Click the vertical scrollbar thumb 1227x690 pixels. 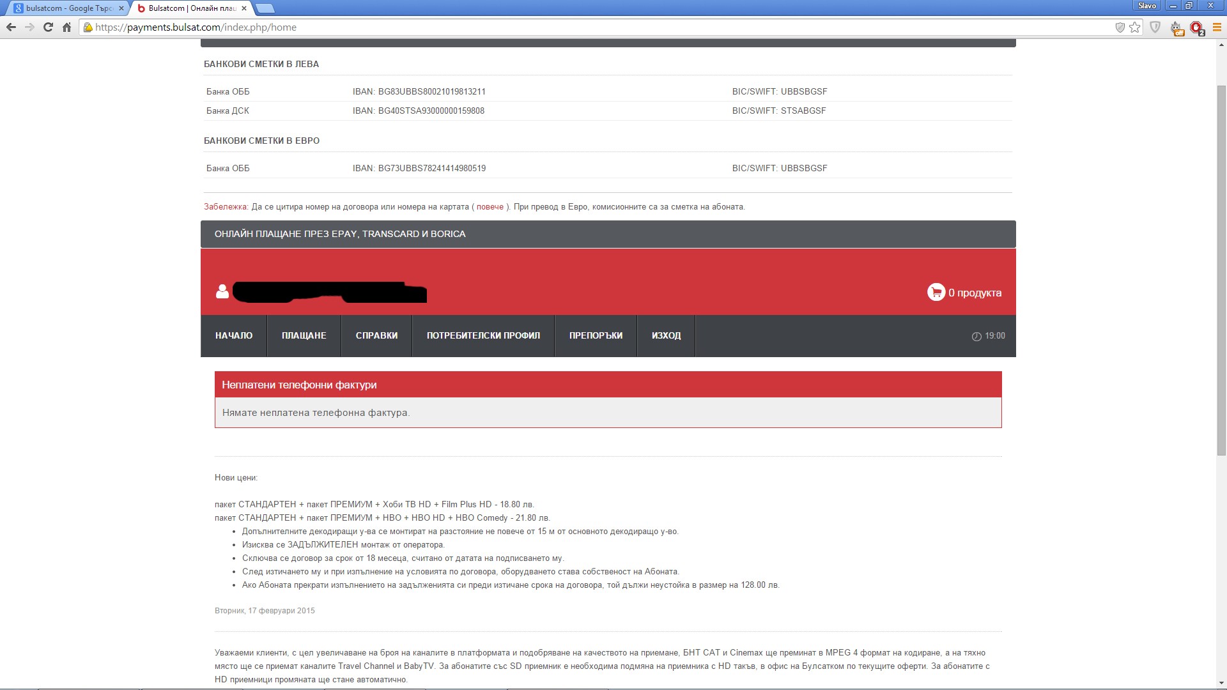(1221, 270)
